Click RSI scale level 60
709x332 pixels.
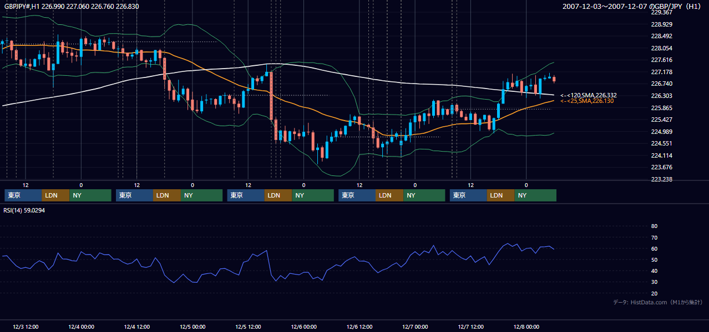654,248
